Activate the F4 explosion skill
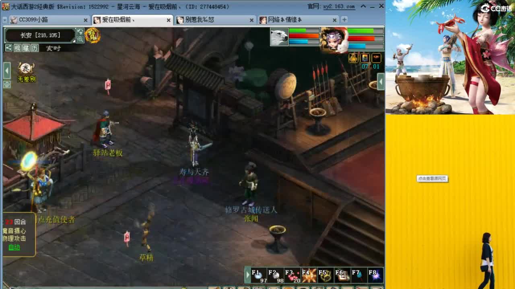The height and width of the screenshot is (289, 515). click(309, 275)
